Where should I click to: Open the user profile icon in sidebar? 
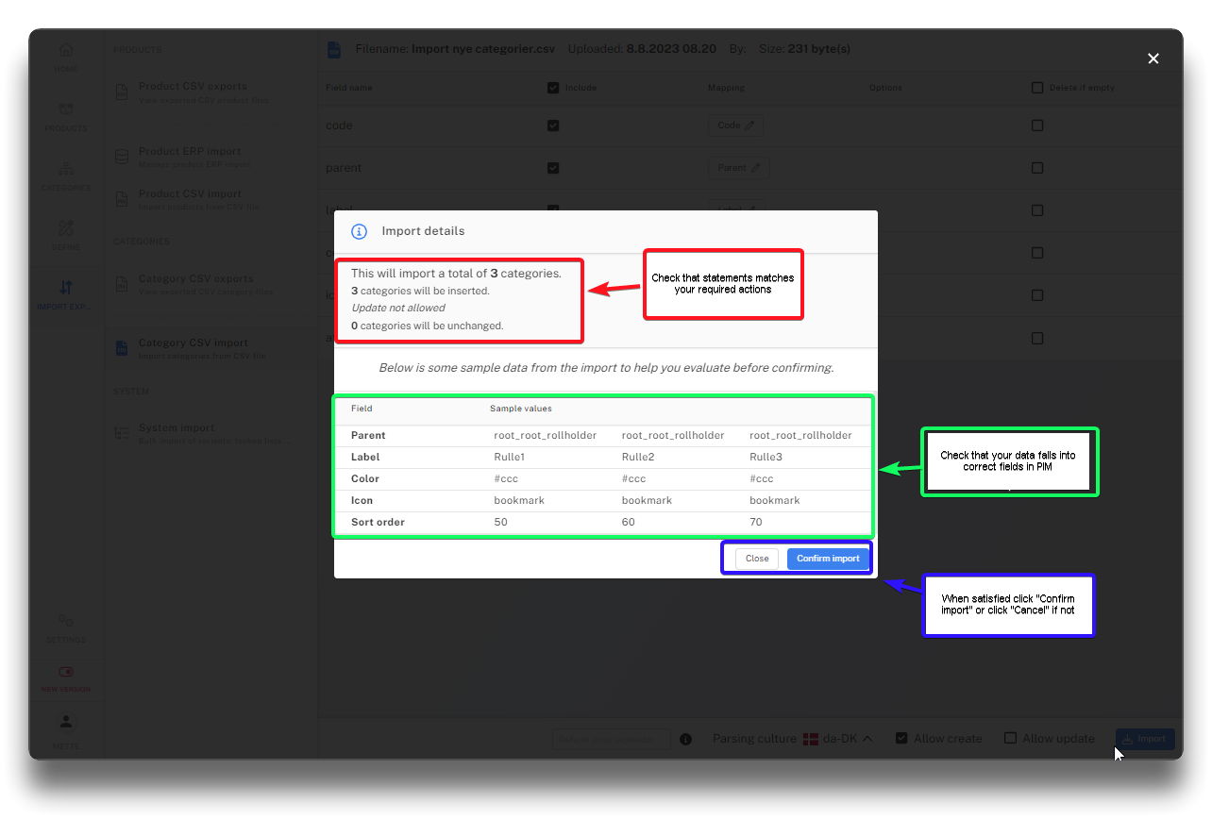(66, 723)
